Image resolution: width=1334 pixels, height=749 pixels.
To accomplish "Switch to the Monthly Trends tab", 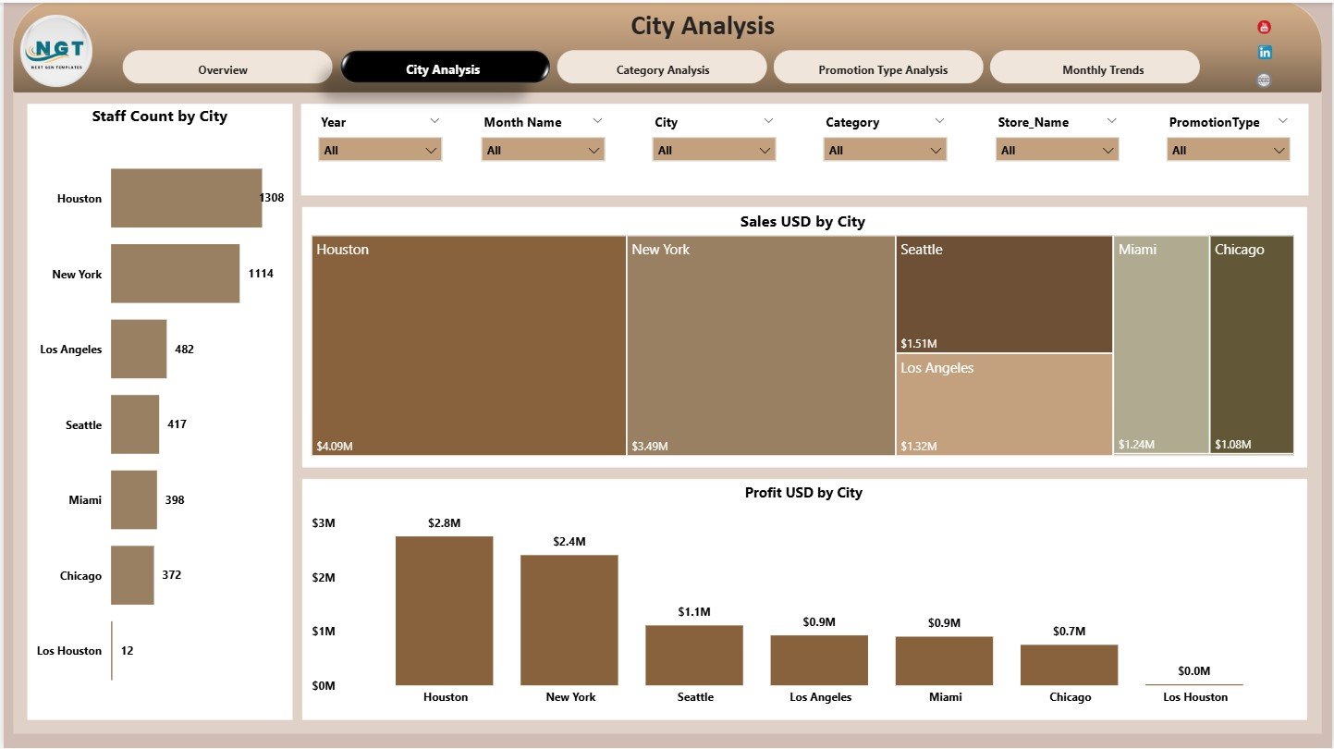I will pos(1102,68).
